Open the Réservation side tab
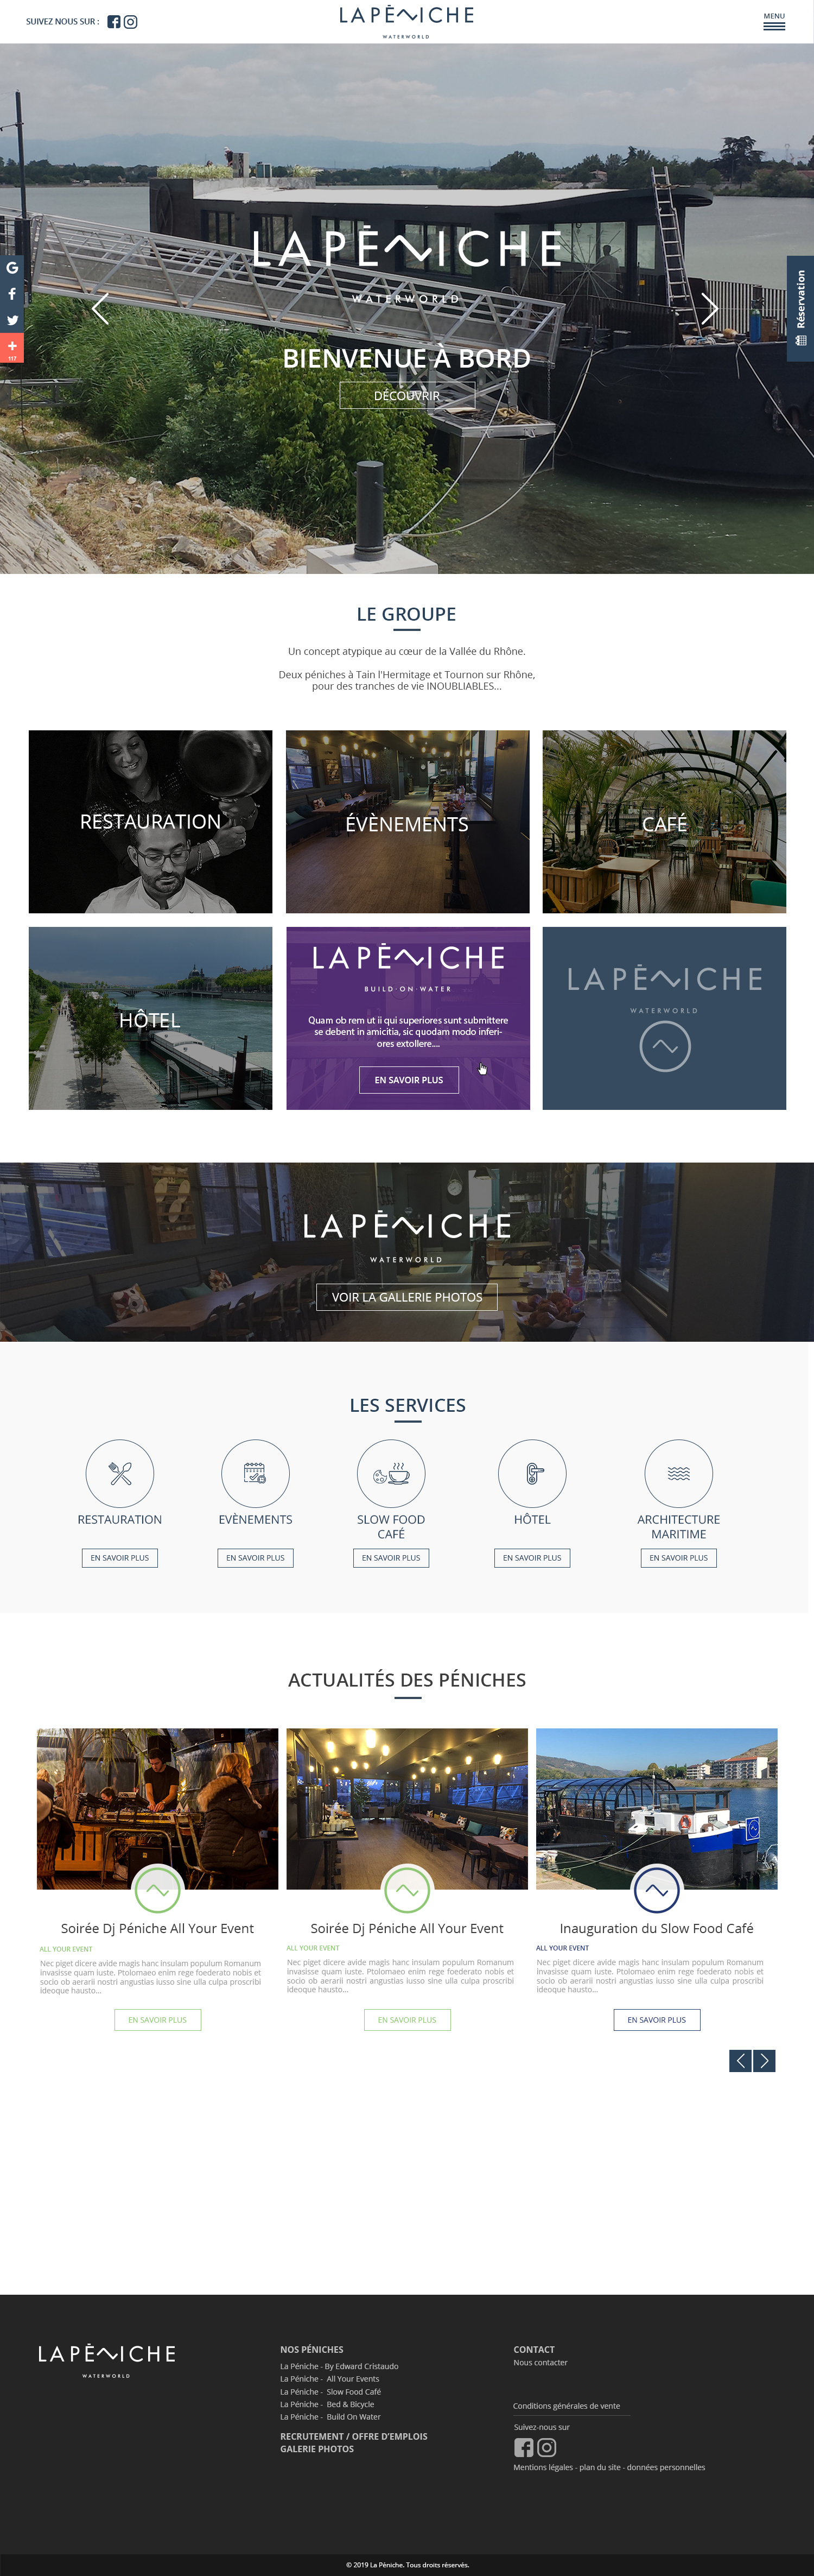The image size is (814, 2576). tap(800, 308)
